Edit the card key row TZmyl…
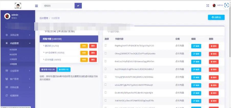 point(196,77)
